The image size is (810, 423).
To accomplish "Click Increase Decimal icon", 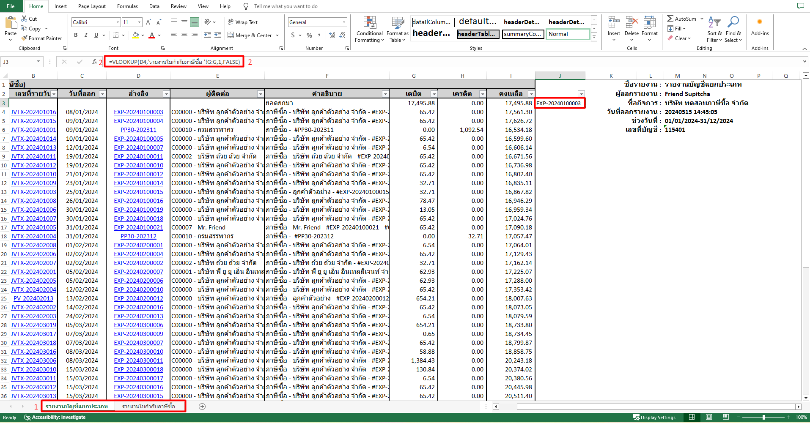I will pyautogui.click(x=332, y=35).
